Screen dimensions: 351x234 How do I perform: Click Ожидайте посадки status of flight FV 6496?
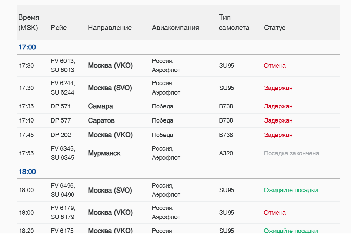[x=291, y=190]
